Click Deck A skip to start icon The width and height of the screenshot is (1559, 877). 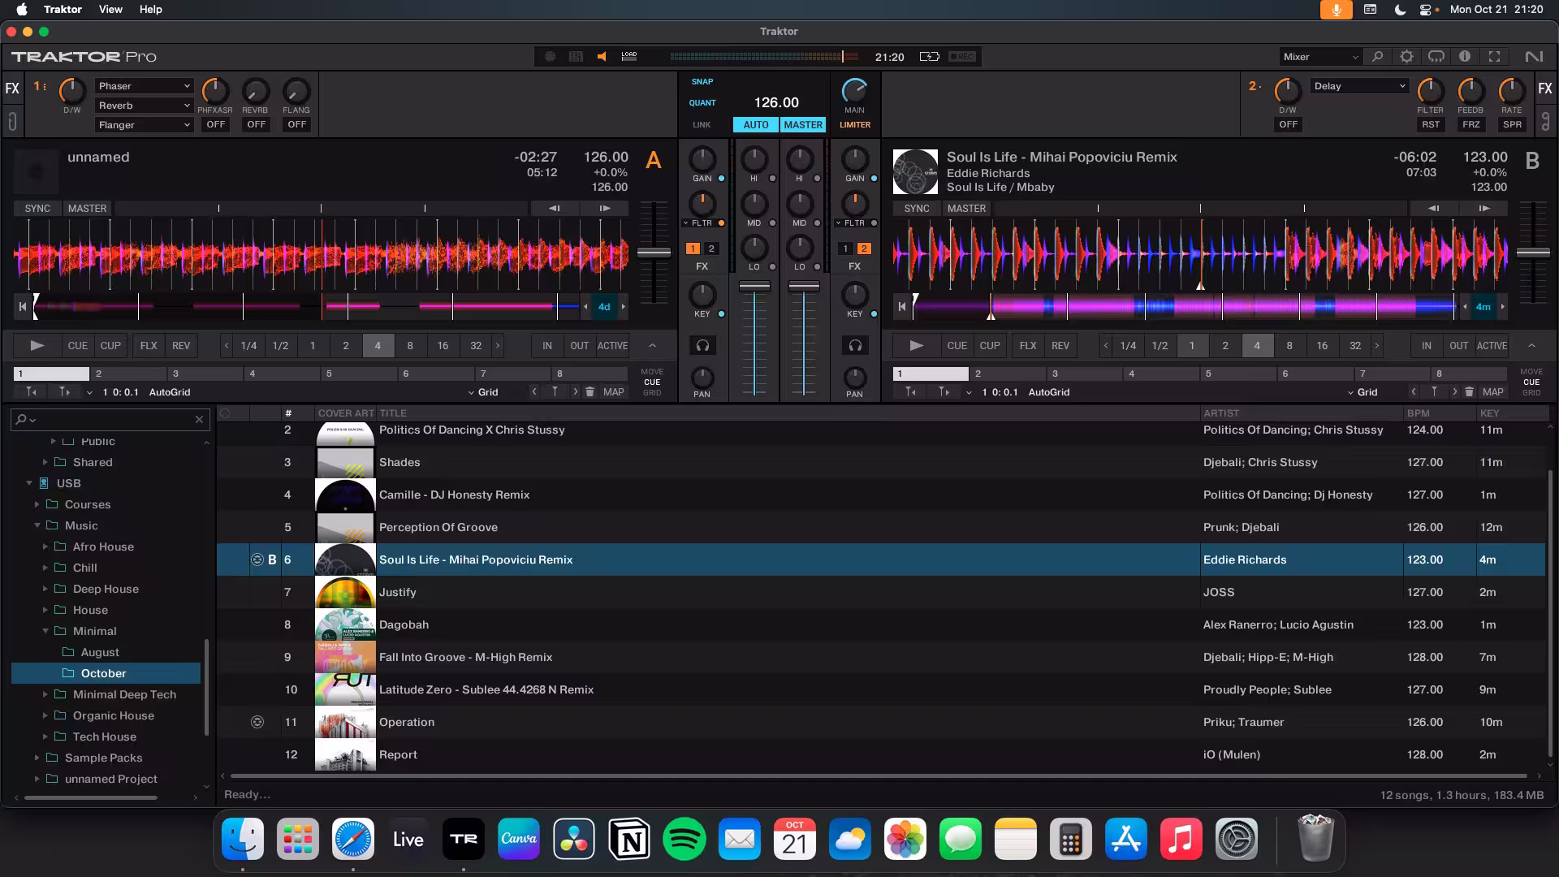pyautogui.click(x=23, y=307)
